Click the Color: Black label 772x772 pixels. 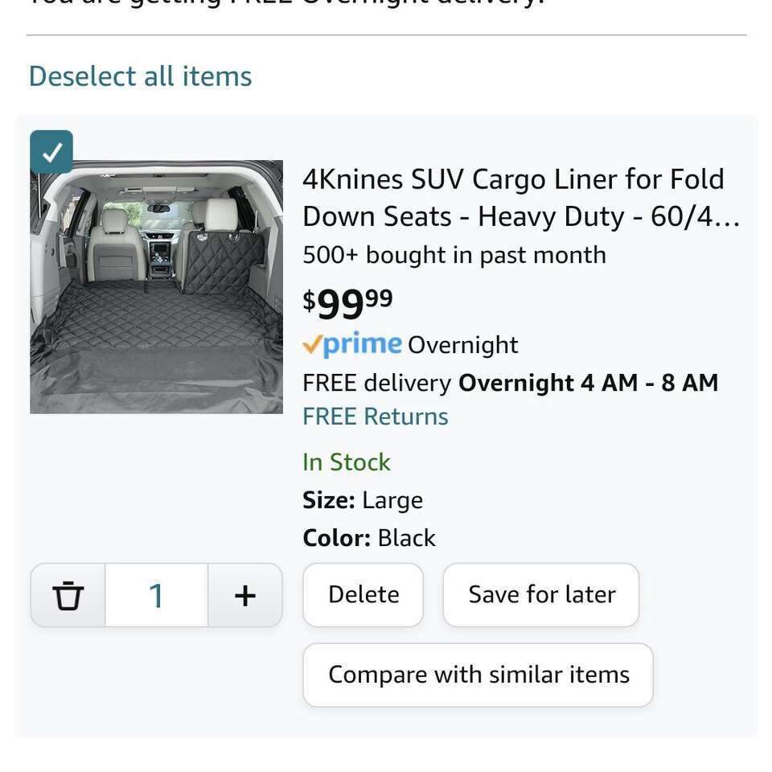(369, 538)
